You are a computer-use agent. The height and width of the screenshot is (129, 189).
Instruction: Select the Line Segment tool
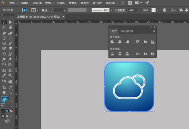pos(10,38)
